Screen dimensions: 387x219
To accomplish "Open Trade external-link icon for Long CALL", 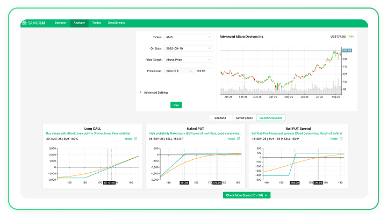I will coord(135,139).
